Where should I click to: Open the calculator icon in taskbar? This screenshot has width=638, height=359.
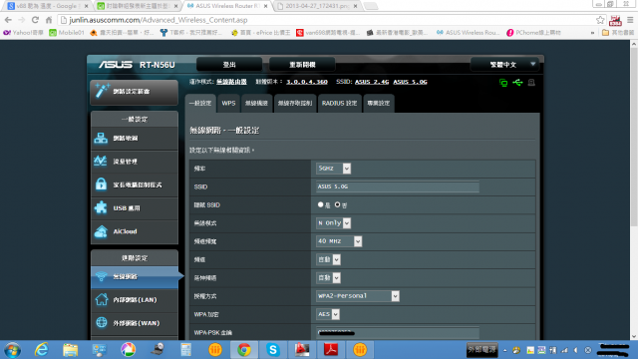click(186, 350)
